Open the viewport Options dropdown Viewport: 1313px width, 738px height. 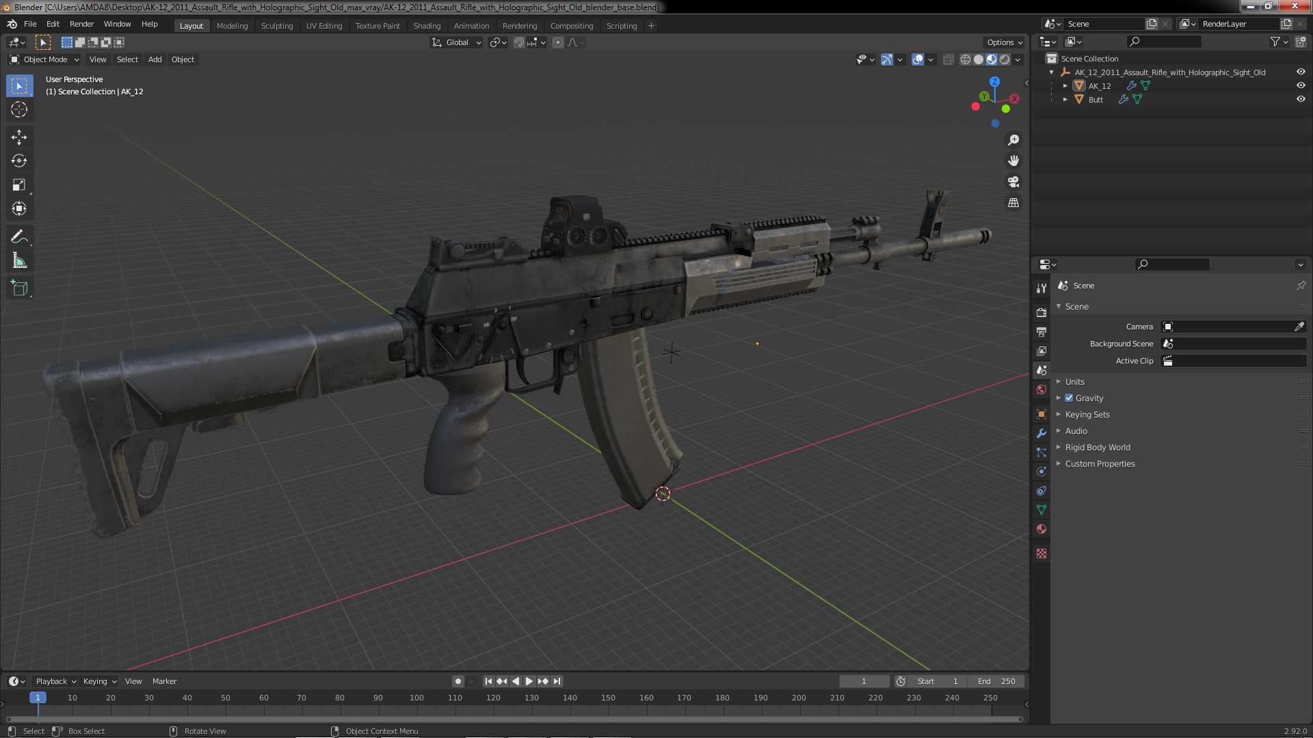coord(1005,42)
